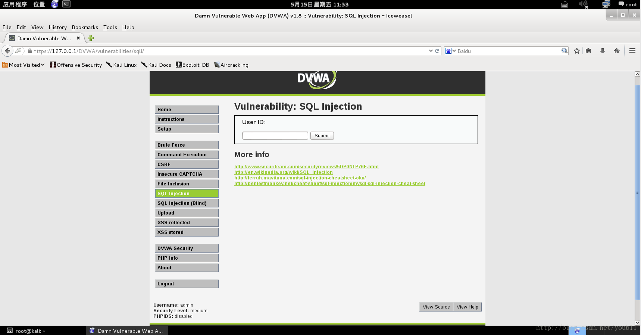The image size is (641, 335).
Task: Open Instructions sidebar item
Action: (x=187, y=119)
